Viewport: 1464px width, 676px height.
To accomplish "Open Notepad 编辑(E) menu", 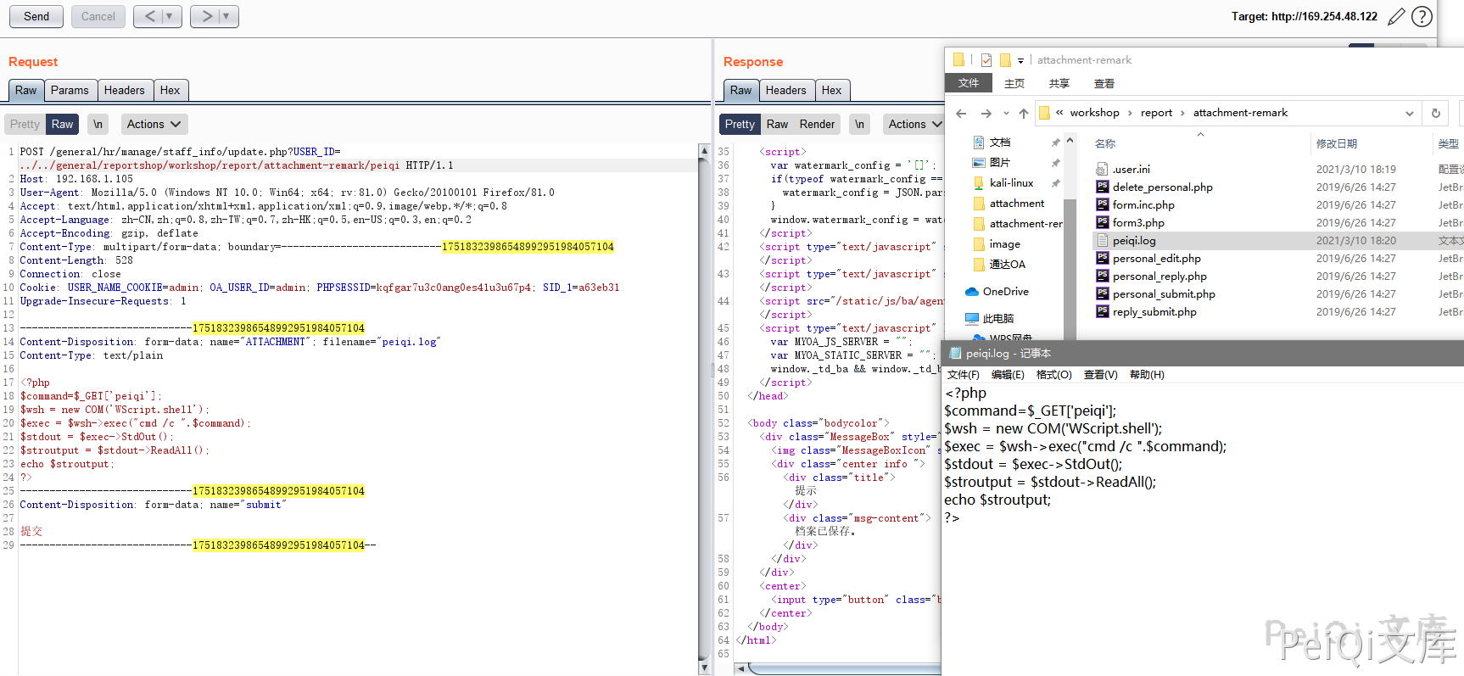I will [x=1008, y=374].
